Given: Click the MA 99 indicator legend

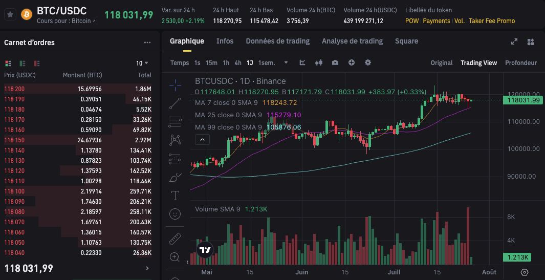Looking at the screenshot, I should pyautogui.click(x=248, y=127).
